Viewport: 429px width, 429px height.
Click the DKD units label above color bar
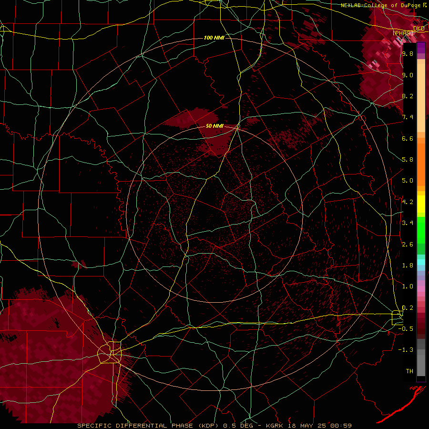click(419, 29)
